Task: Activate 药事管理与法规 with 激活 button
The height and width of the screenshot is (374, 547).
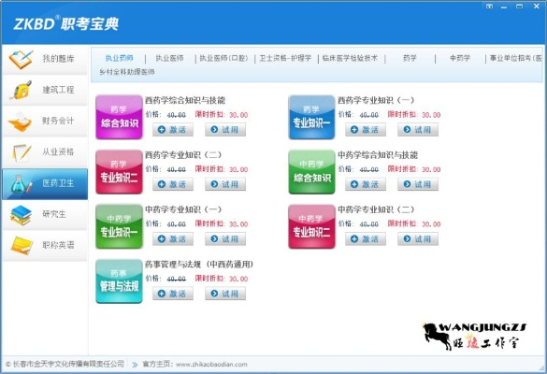Action: [173, 294]
